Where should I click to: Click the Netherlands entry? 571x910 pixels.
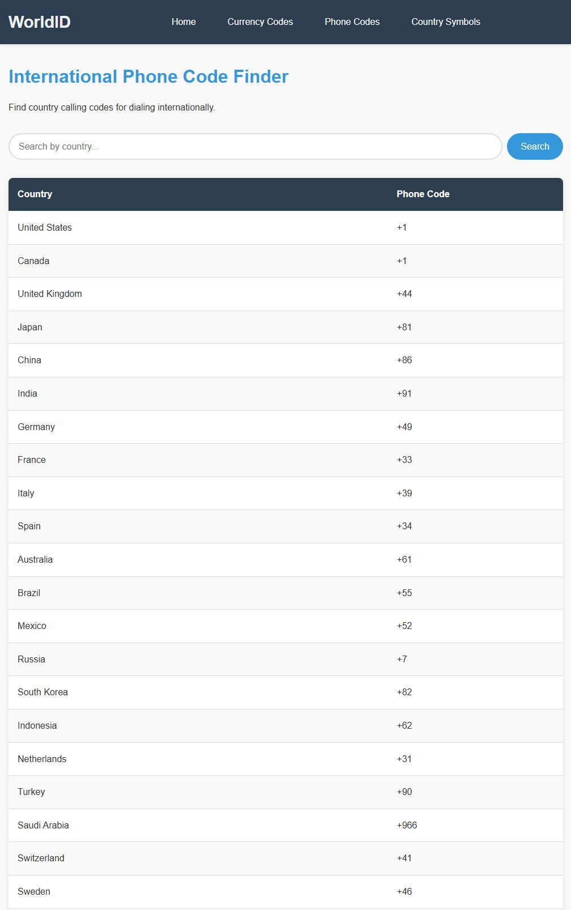[42, 759]
